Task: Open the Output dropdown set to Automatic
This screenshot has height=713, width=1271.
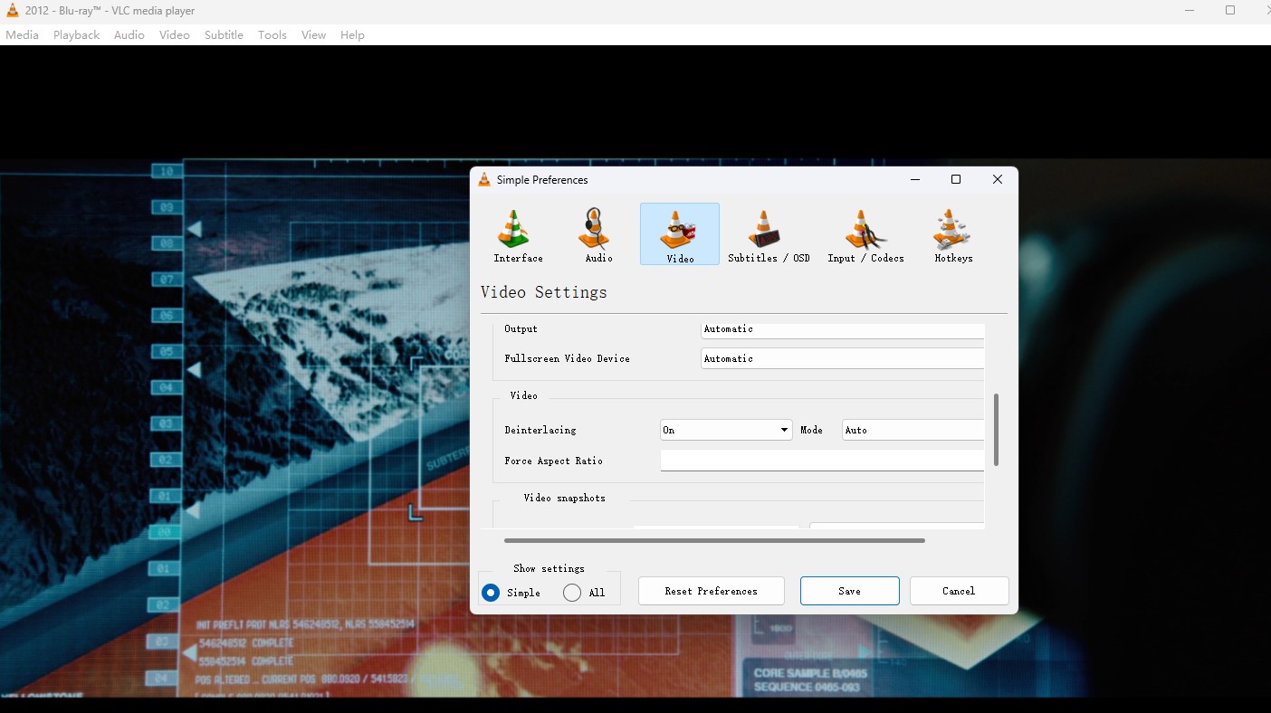Action: (842, 329)
